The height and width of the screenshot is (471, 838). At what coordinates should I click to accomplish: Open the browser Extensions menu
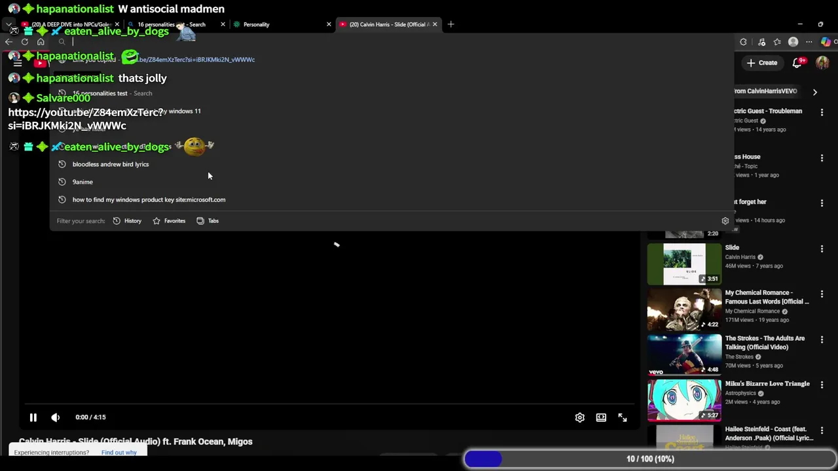tap(743, 42)
